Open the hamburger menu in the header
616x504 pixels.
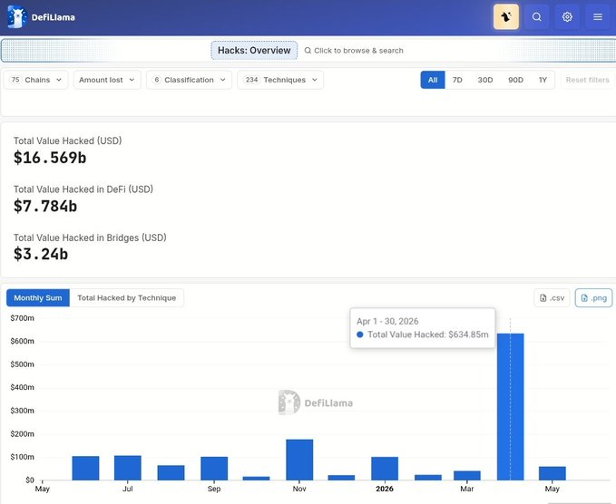pos(598,17)
